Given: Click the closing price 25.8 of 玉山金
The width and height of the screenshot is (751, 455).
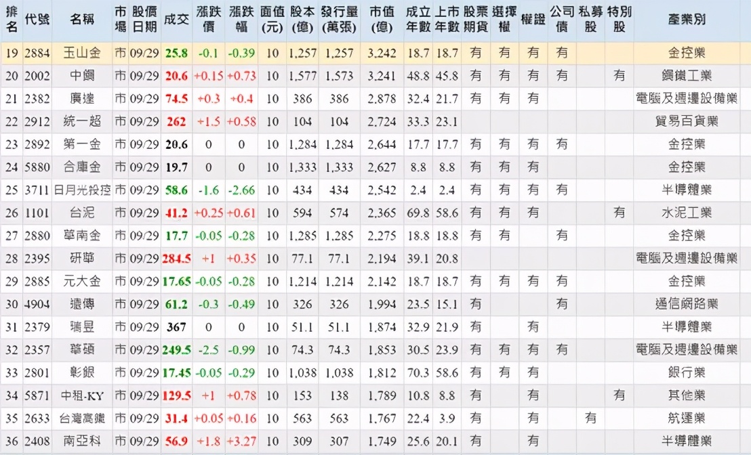Looking at the screenshot, I should tap(177, 53).
